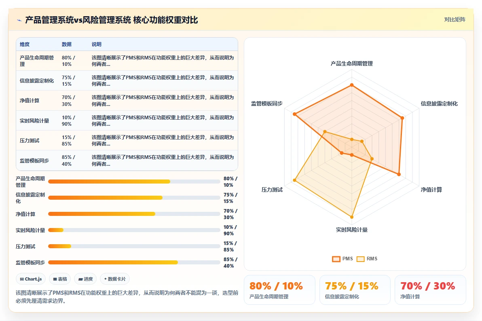482x321 pixels.
Task: Click the 净值计算 radar axis label
Action: click(x=431, y=190)
